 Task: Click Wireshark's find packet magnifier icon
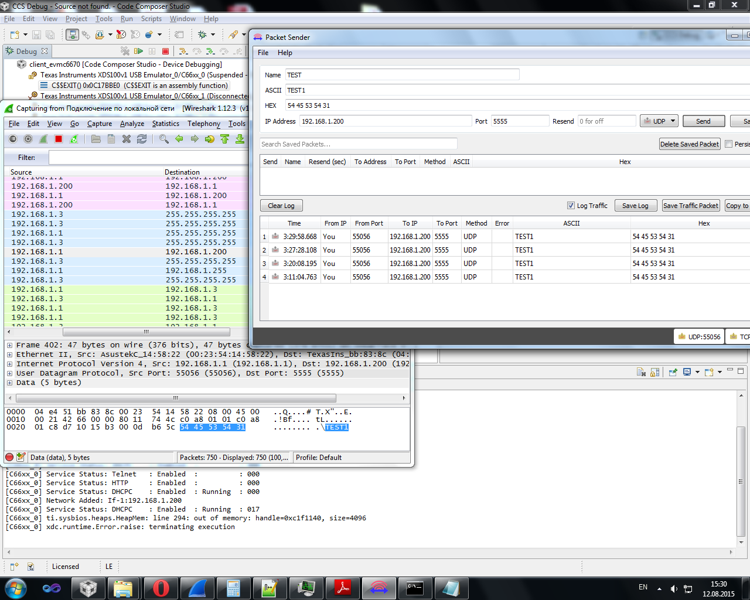click(x=164, y=139)
